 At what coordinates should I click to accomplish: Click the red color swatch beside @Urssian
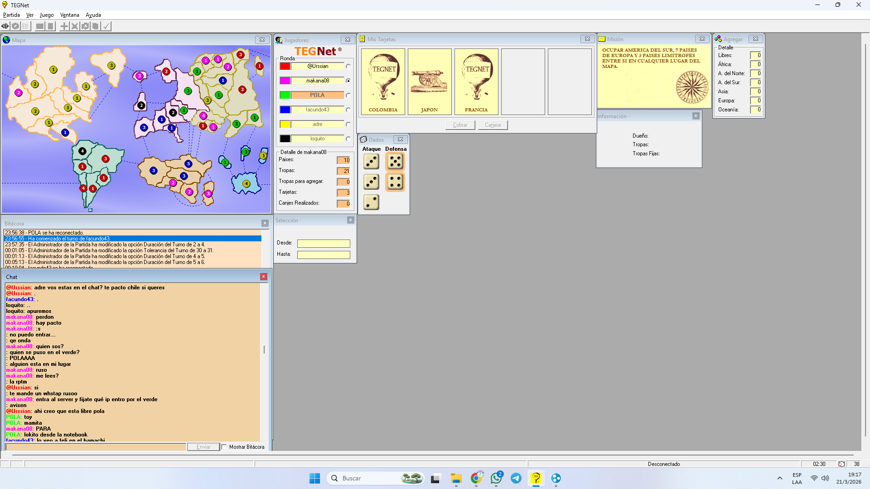click(285, 66)
